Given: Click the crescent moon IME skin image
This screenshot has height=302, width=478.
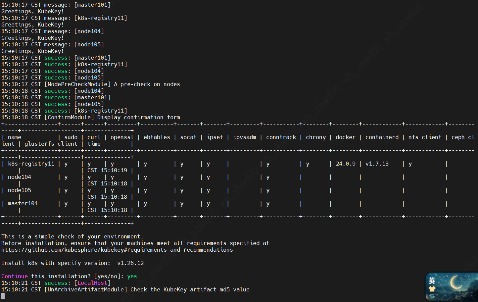Looking at the screenshot, I should tap(456, 283).
